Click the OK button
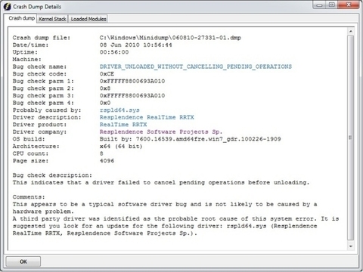This screenshot has height=272, width=363. click(23, 261)
